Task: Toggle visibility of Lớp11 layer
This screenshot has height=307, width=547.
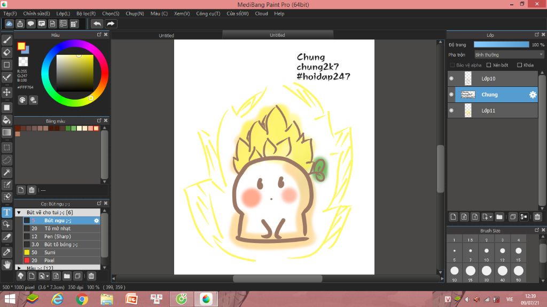Action: (x=451, y=111)
